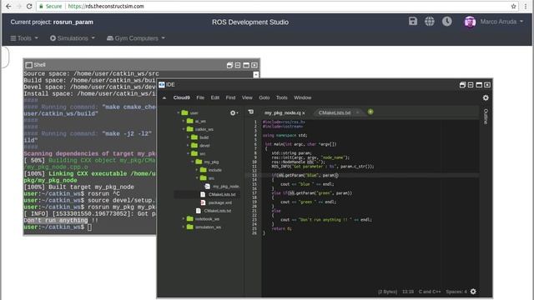Click browser back arrow
The image size is (534, 300).
coord(8,6)
